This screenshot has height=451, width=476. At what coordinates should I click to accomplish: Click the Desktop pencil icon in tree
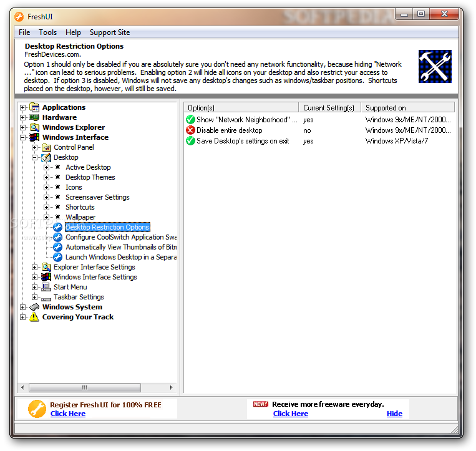pos(46,157)
